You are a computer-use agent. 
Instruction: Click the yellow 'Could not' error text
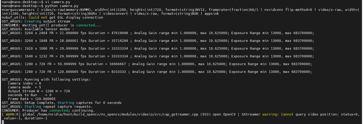(x=39, y=17)
